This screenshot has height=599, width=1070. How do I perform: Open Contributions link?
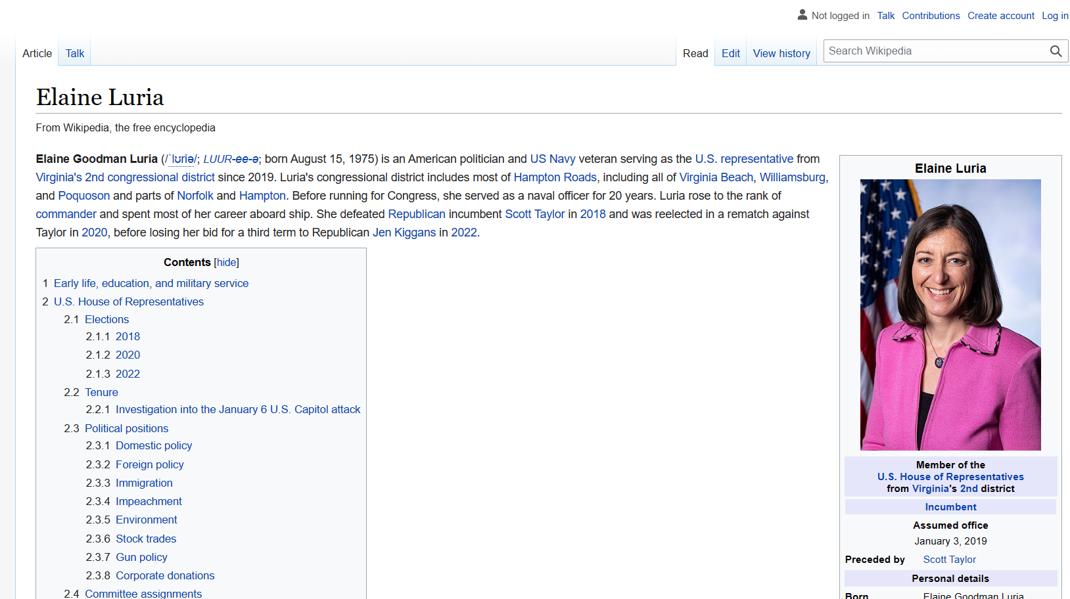[x=931, y=16]
